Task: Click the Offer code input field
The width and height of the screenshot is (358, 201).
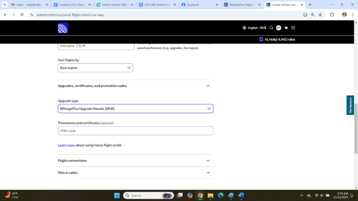Action: (x=135, y=131)
